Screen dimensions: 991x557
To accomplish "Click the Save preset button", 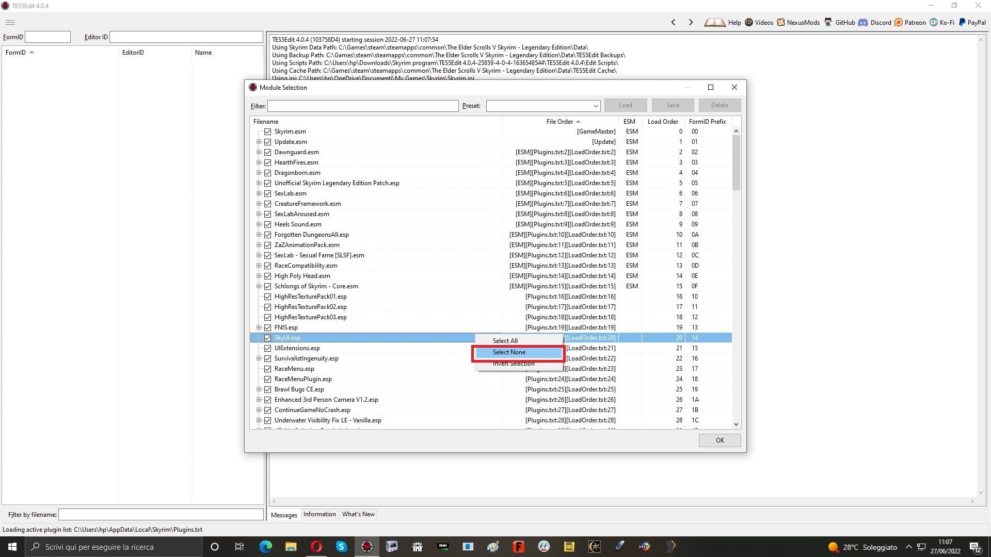I will pyautogui.click(x=673, y=105).
